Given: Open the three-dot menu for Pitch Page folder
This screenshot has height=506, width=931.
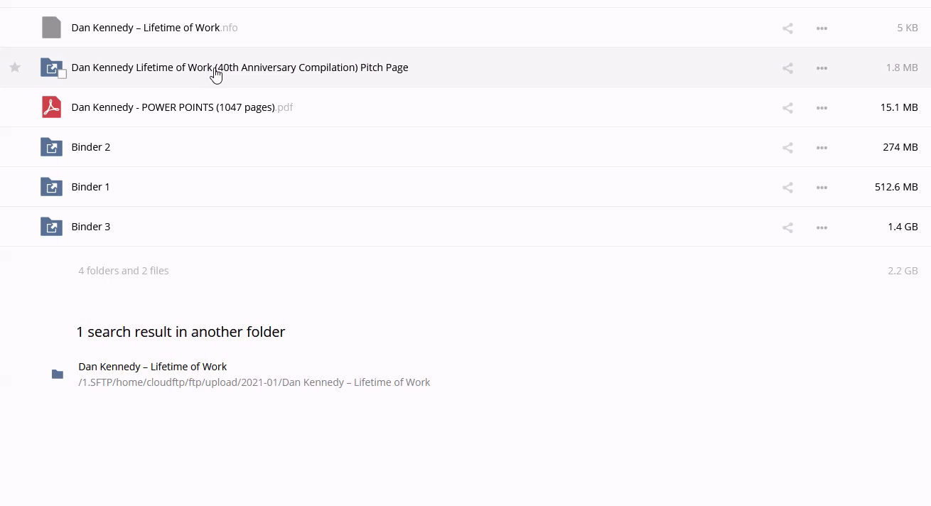Looking at the screenshot, I should 822,68.
